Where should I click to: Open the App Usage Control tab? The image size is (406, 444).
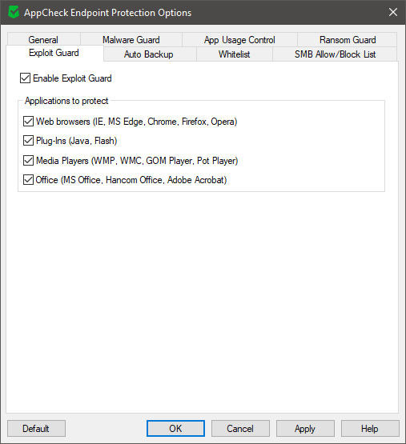coord(239,40)
